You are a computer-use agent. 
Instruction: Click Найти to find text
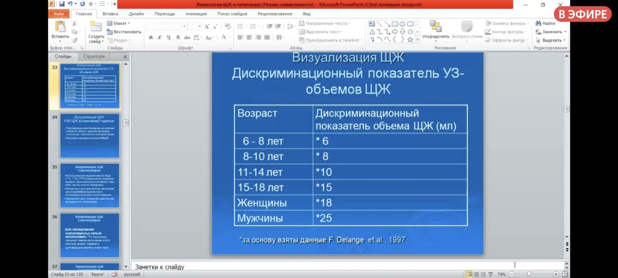(545, 23)
